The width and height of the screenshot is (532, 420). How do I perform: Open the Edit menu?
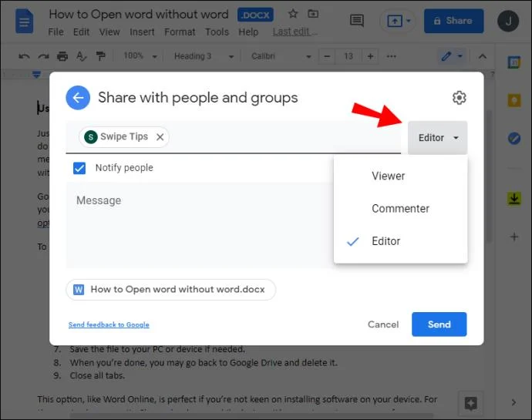81,32
